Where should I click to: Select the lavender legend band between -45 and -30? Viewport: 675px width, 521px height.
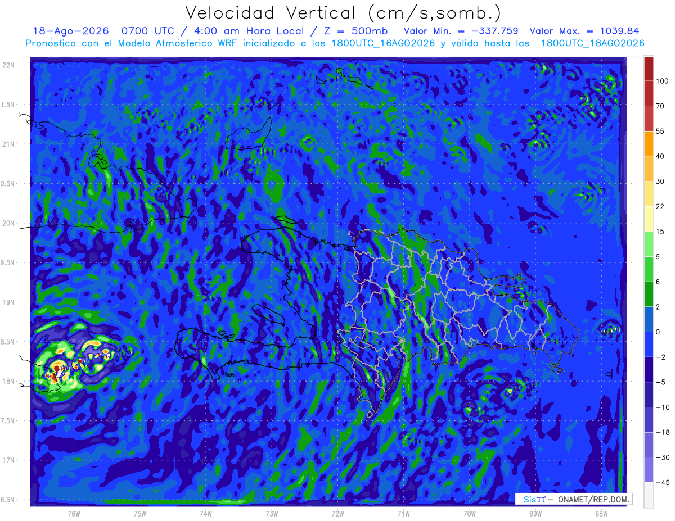coord(649,470)
